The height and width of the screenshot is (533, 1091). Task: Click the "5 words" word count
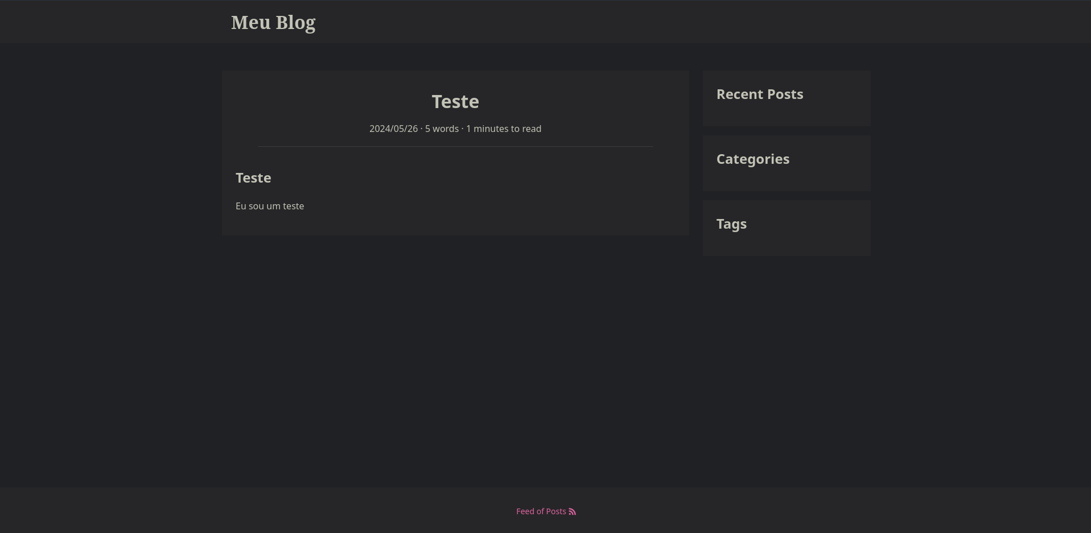pyautogui.click(x=442, y=129)
